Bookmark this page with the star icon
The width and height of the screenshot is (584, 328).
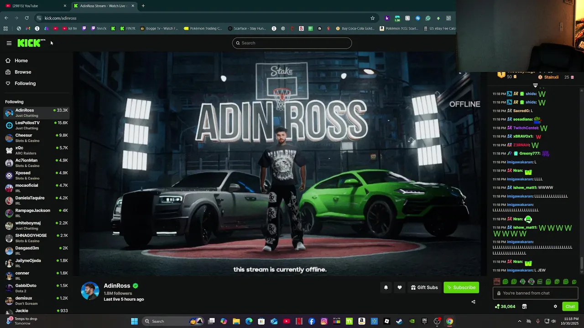pos(373,18)
